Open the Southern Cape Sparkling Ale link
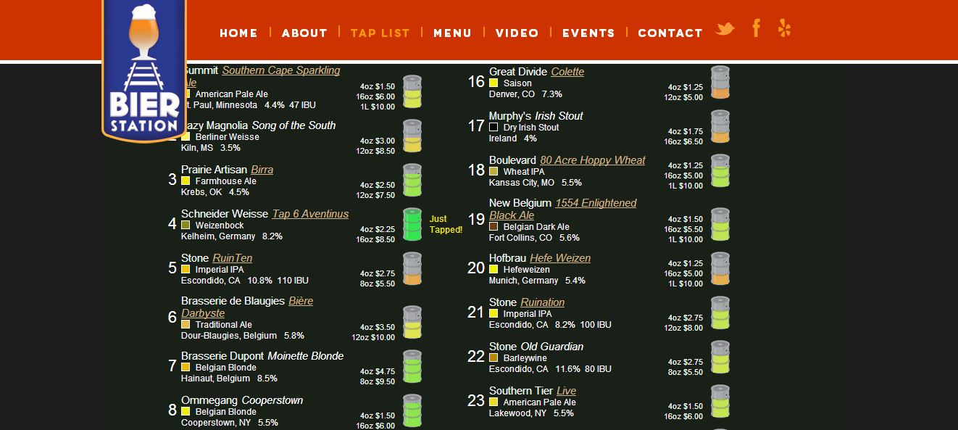Image resolution: width=958 pixels, height=430 pixels. (x=281, y=70)
